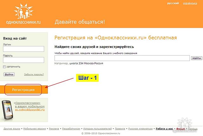Focus the Логин input field
Image resolution: width=203 pixels, height=136 pixels.
(23, 49)
